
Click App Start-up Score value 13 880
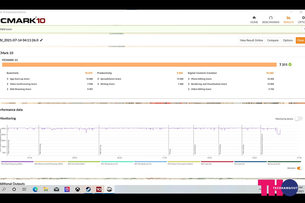tap(89, 79)
